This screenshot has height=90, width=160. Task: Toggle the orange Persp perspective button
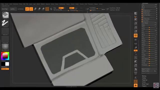[135, 35]
